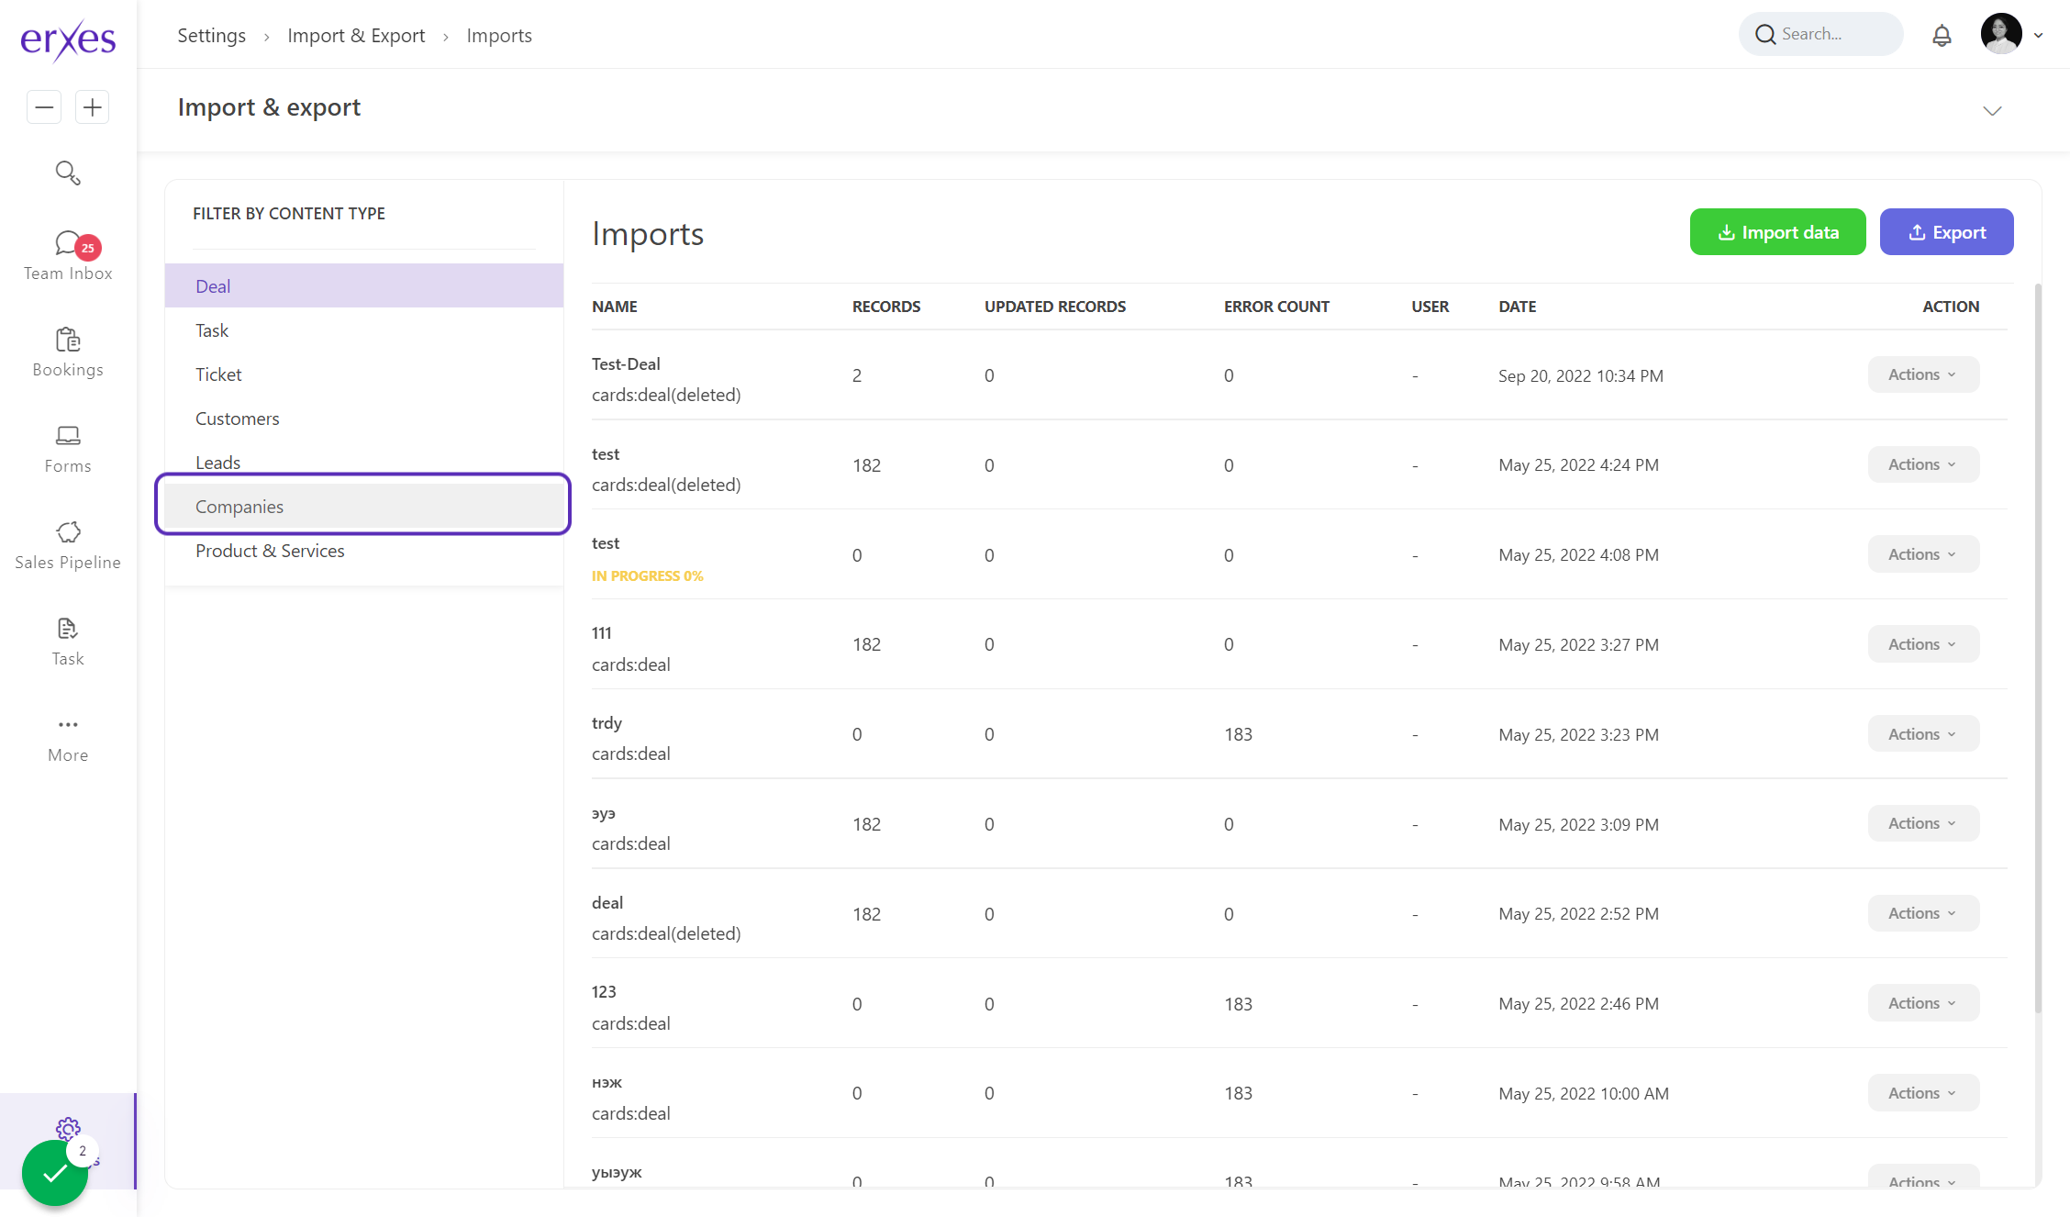This screenshot has height=1217, width=2070.
Task: Click the green Import data button
Action: 1777,232
